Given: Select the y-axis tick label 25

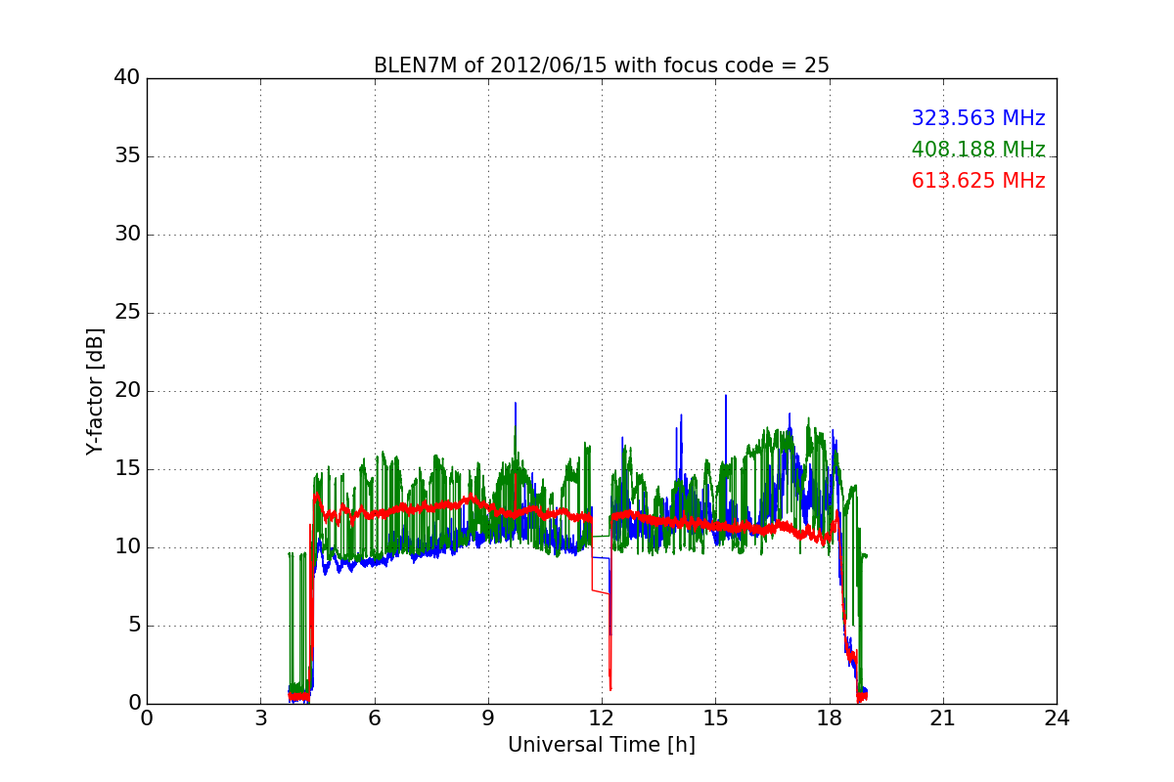Looking at the screenshot, I should click(x=126, y=313).
